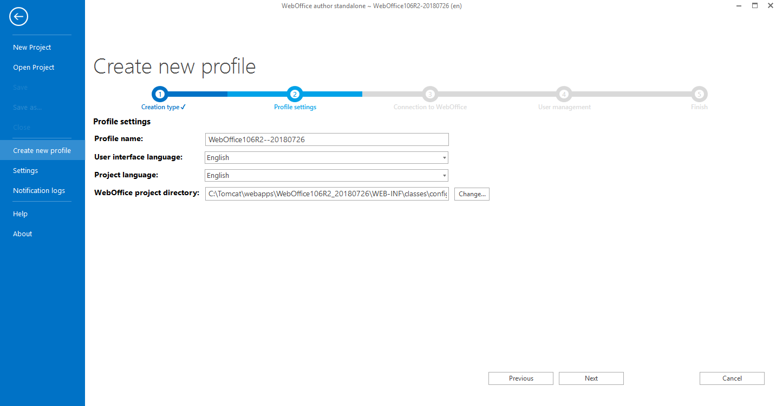Click the Next button
Viewport: 776px width, 406px height.
tap(591, 378)
